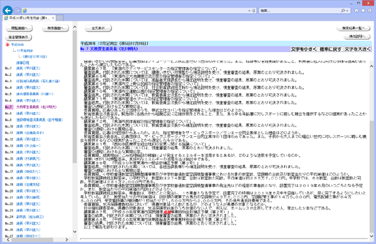
Task: Select the 平成30年12月定例会 browser tab
Action: (29, 18)
